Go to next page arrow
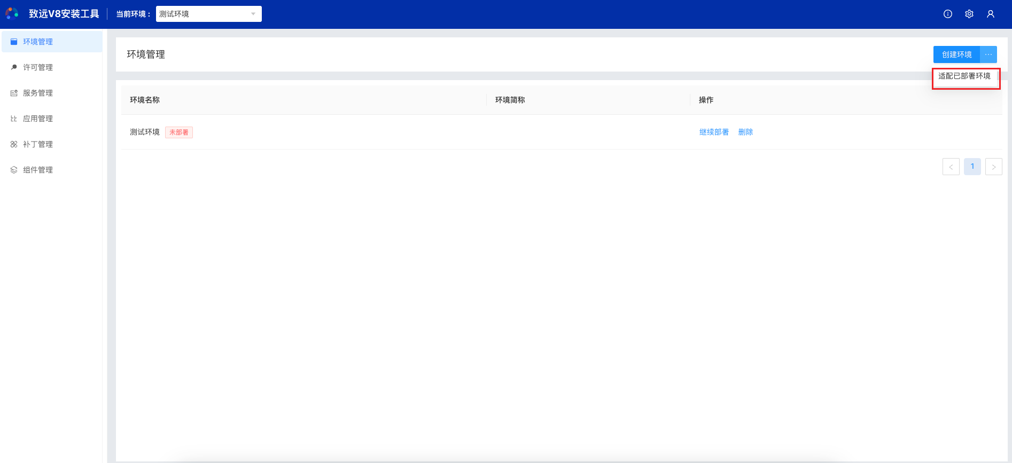This screenshot has width=1012, height=463. [994, 167]
